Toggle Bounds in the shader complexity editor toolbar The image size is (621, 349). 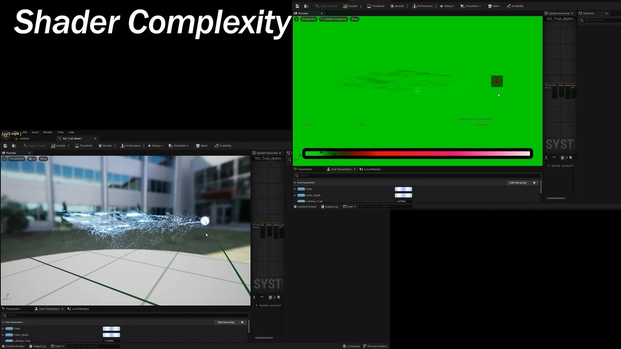(x=396, y=6)
